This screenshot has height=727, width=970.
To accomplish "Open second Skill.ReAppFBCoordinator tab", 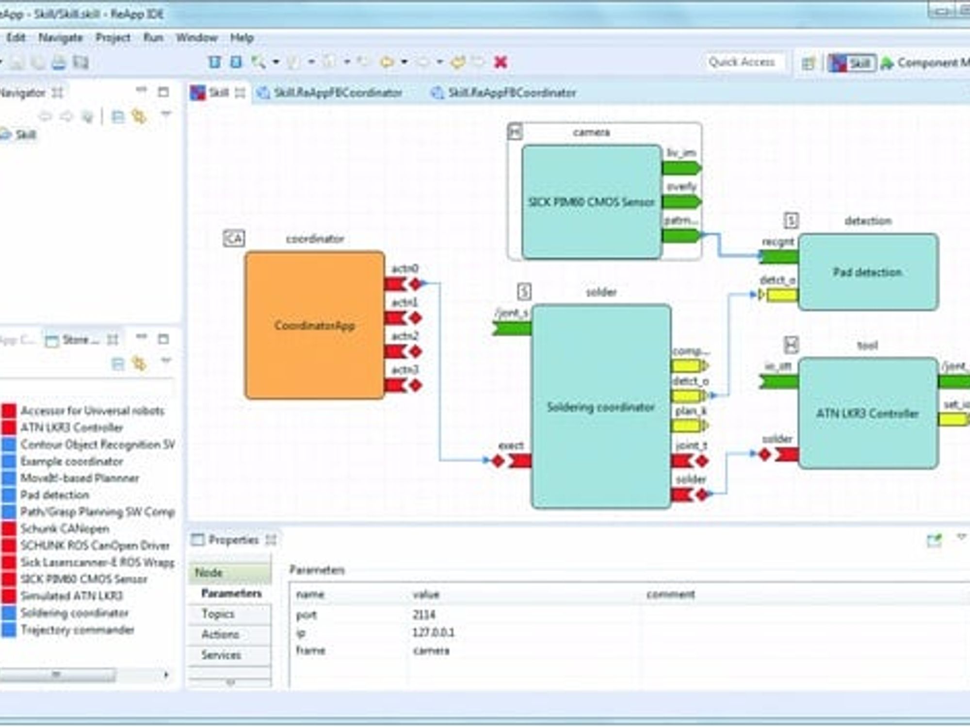I will (x=504, y=93).
